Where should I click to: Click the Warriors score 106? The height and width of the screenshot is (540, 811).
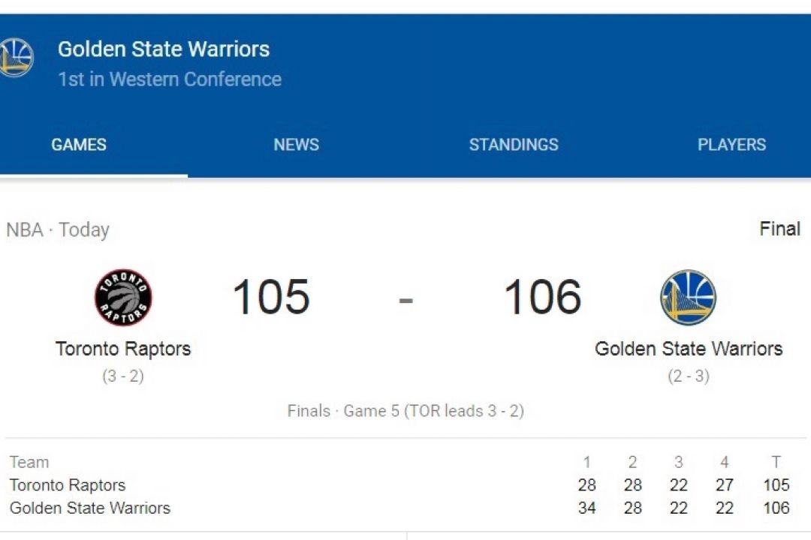point(543,296)
